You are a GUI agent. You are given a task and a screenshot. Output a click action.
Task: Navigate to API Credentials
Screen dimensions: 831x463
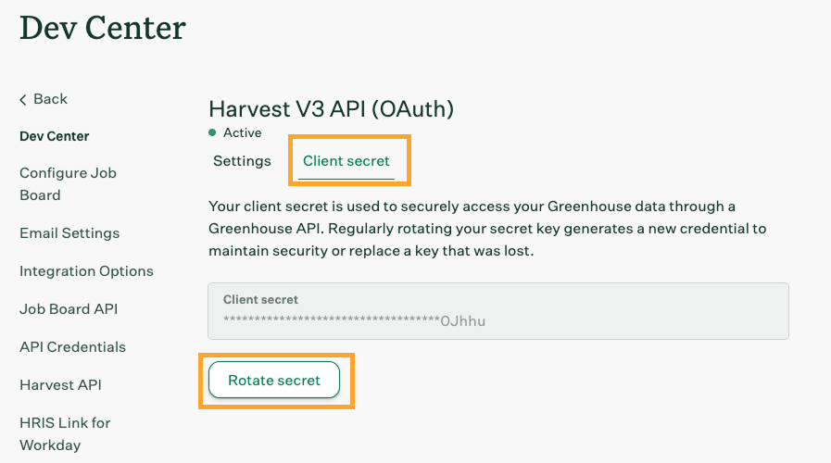pyautogui.click(x=72, y=347)
